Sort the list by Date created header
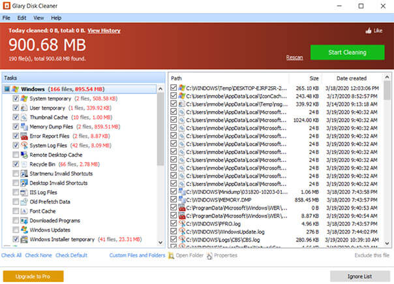Viewport: 394px width, 284px height. click(352, 78)
